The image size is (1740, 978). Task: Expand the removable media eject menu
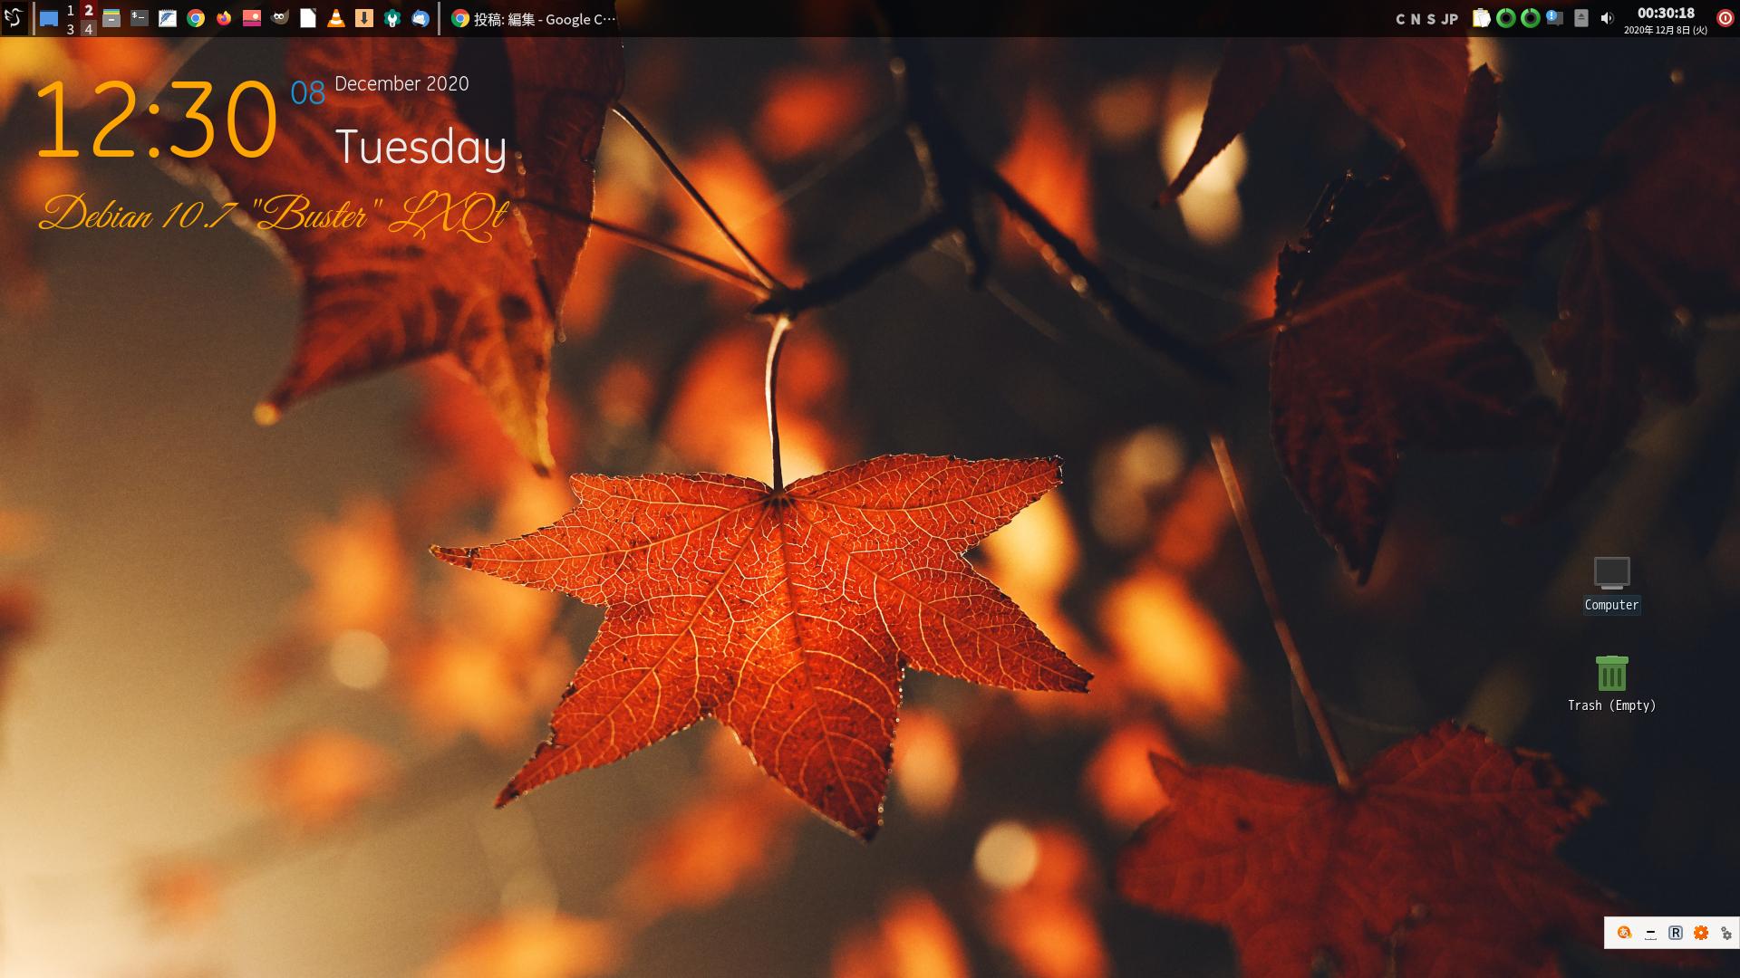pyautogui.click(x=1581, y=18)
